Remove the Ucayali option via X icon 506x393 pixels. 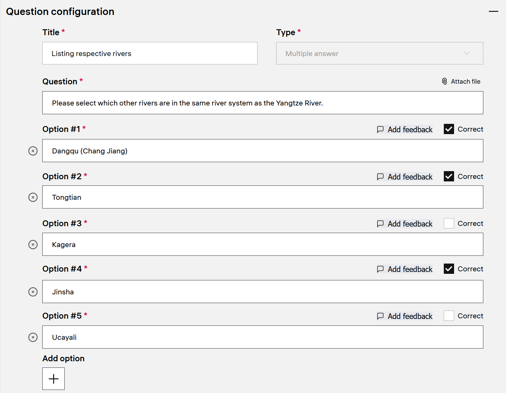pyautogui.click(x=33, y=337)
